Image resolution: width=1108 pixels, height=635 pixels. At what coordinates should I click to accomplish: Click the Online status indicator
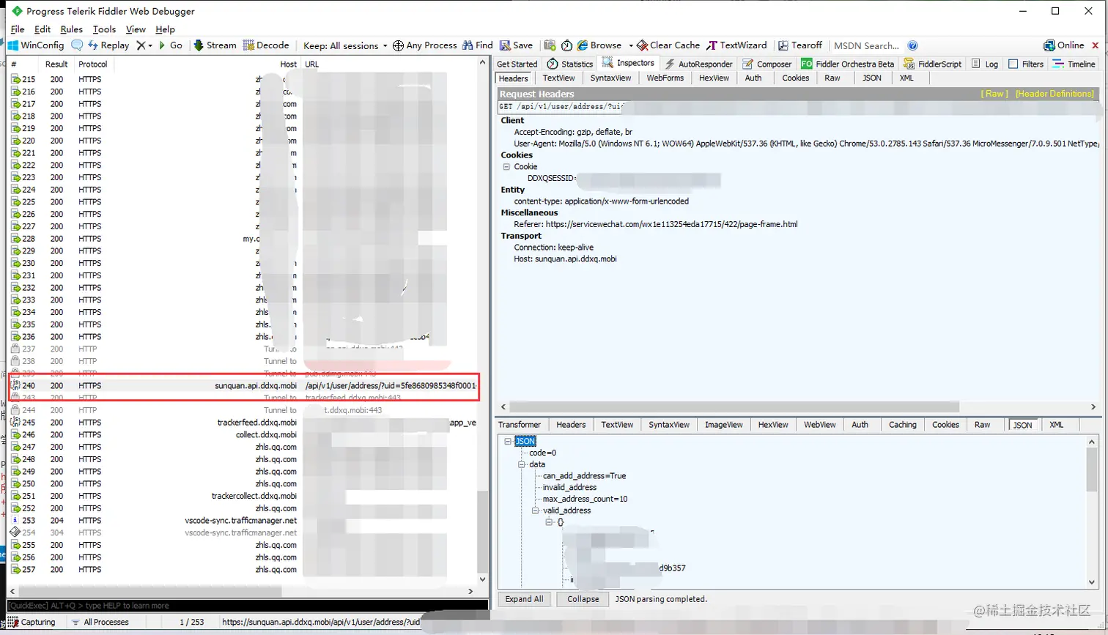(1064, 45)
